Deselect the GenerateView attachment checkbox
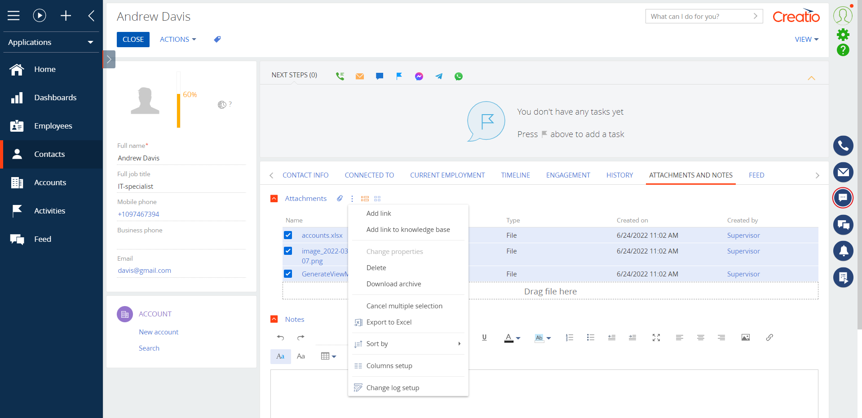The width and height of the screenshot is (862, 418). pos(288,273)
